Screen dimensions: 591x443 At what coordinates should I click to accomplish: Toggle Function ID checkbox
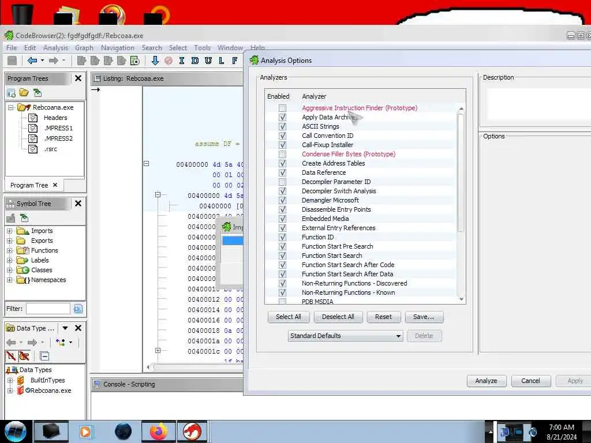pos(282,237)
